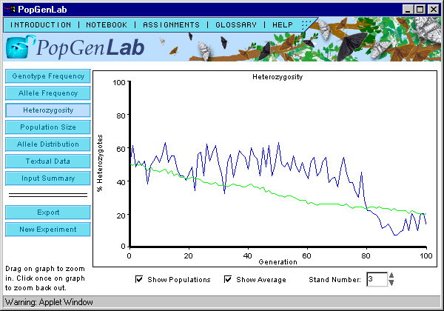This screenshot has width=444, height=311.
Task: Select the Heterozygosity view button
Action: click(48, 110)
